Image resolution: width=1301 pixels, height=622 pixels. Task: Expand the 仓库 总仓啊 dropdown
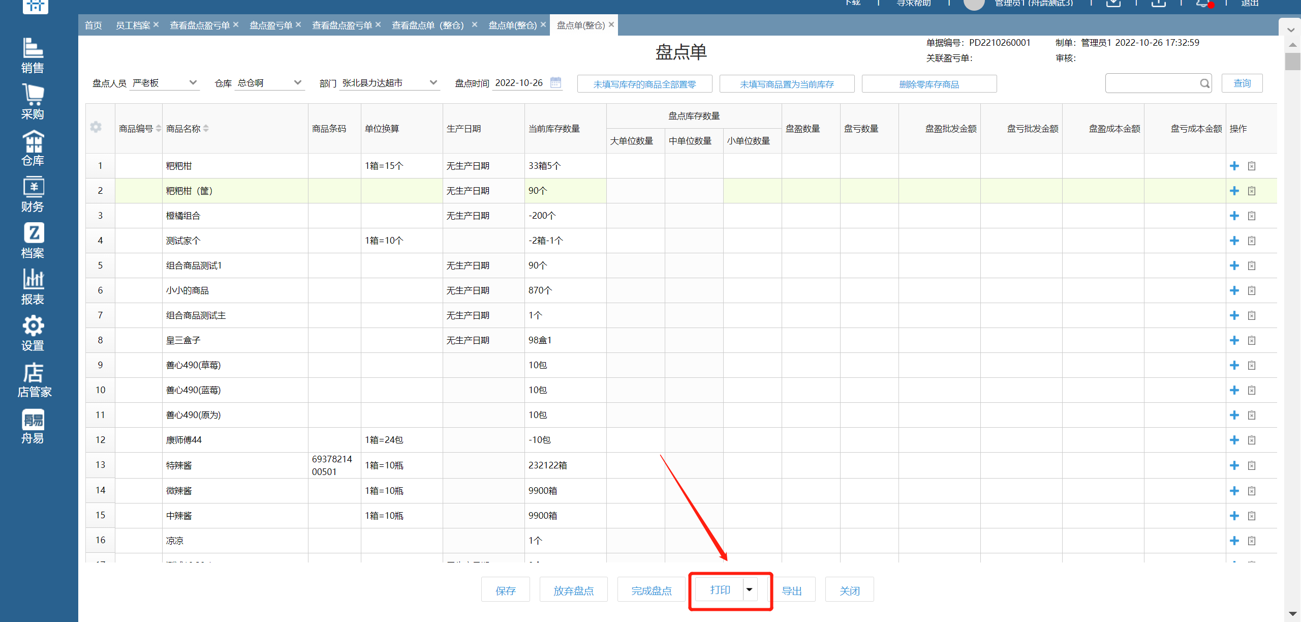coord(298,82)
